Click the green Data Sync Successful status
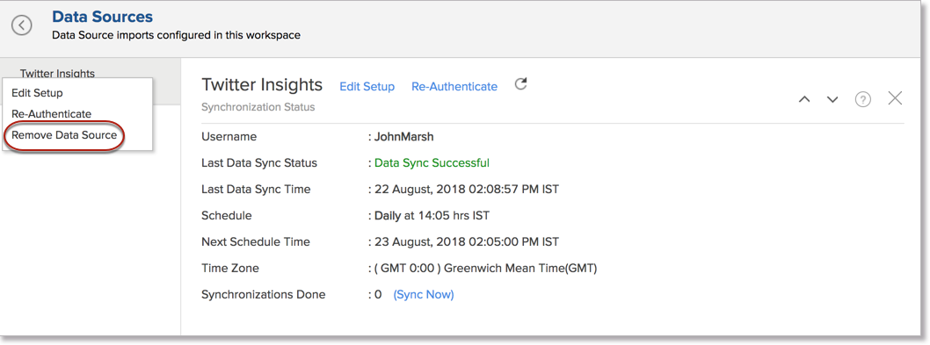930x345 pixels. pyautogui.click(x=432, y=163)
